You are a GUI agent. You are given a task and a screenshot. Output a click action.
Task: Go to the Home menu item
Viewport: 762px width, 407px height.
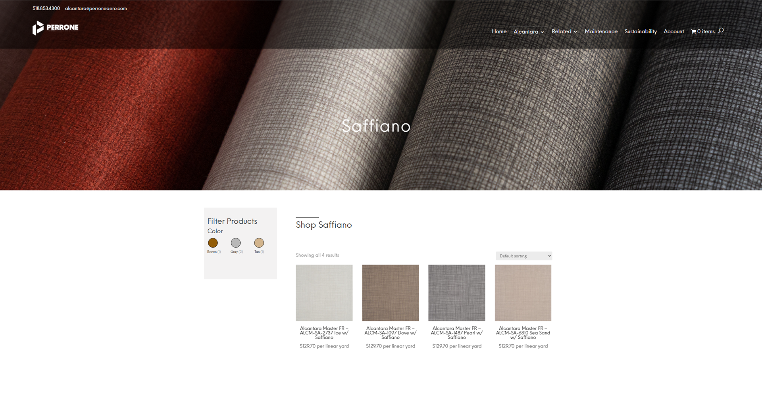pos(499,31)
